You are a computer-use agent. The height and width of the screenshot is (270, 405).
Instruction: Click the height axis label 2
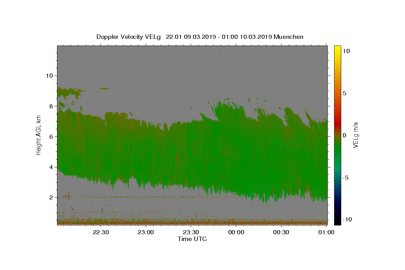click(52, 197)
